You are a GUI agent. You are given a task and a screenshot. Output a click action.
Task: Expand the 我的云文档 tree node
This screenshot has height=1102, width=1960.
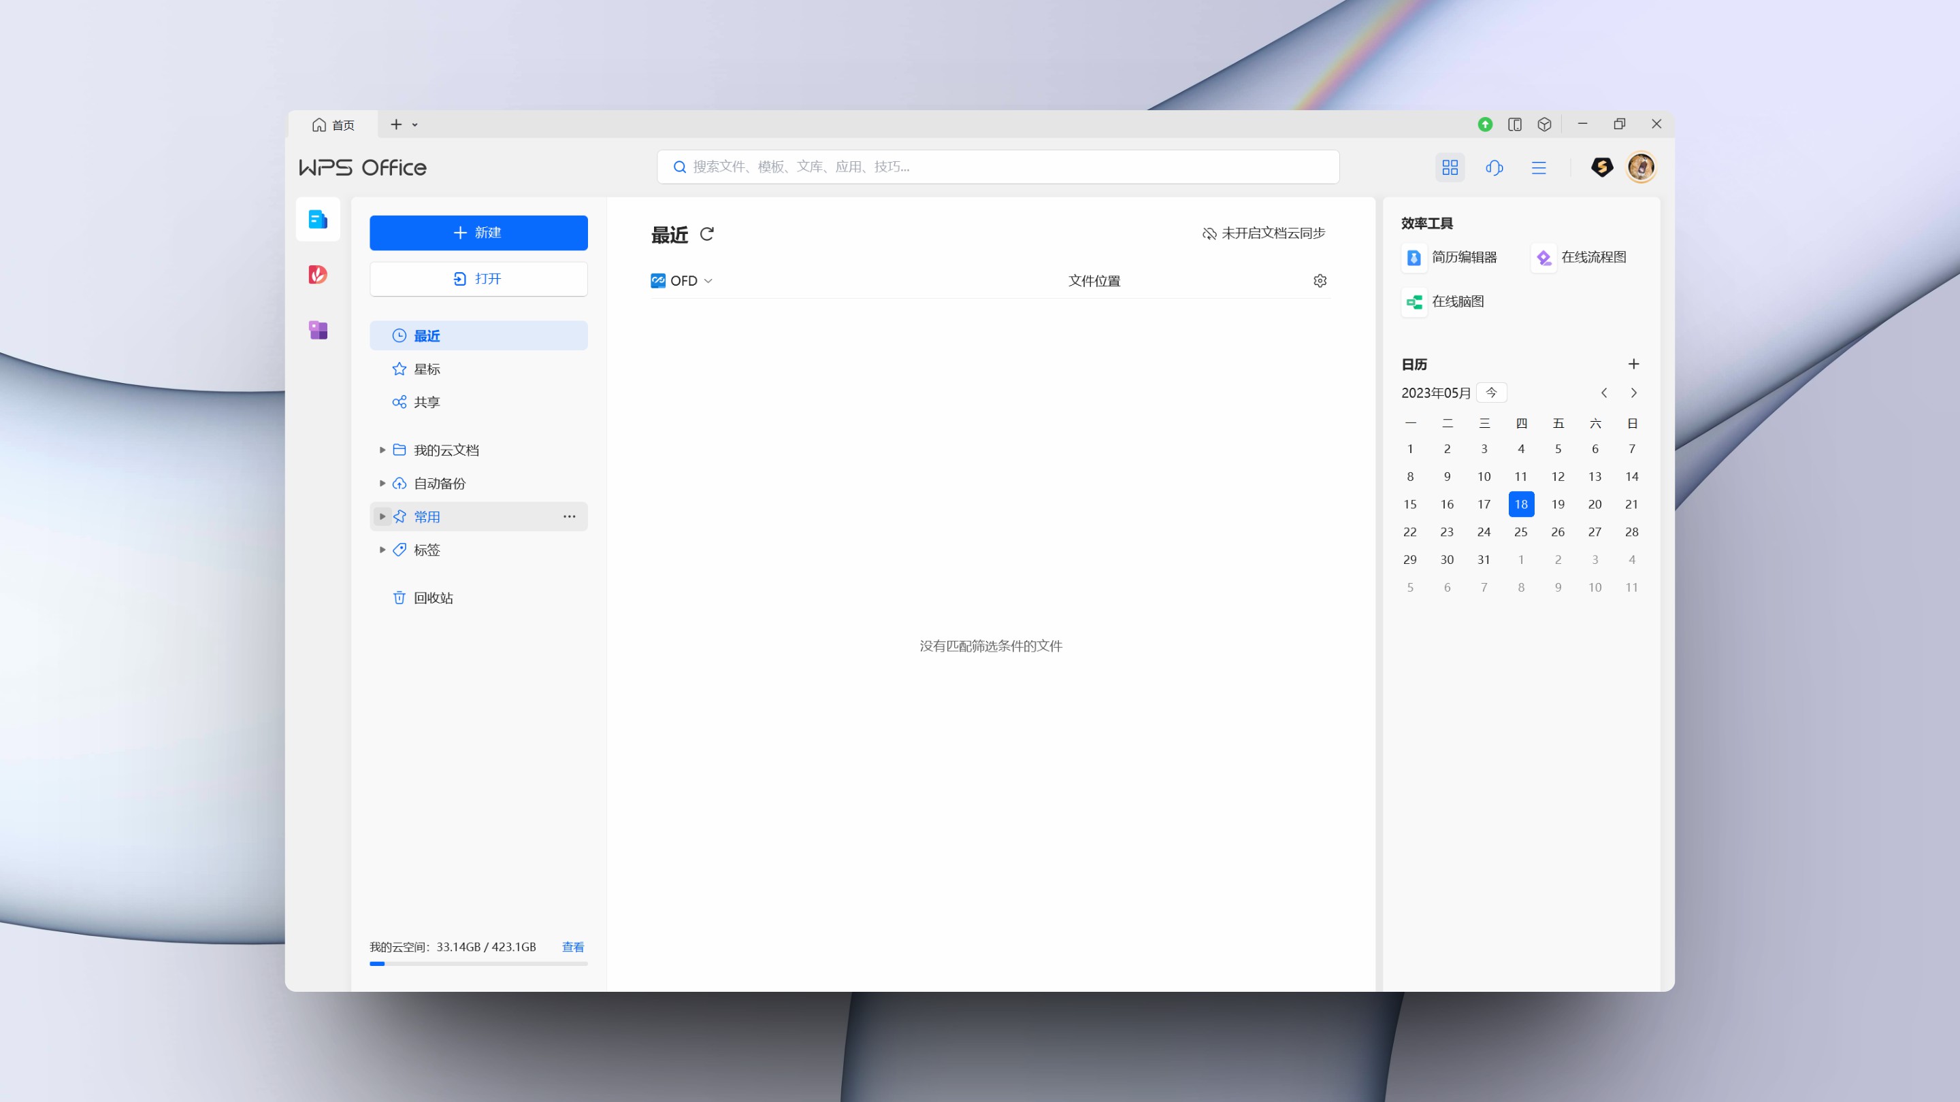point(382,450)
